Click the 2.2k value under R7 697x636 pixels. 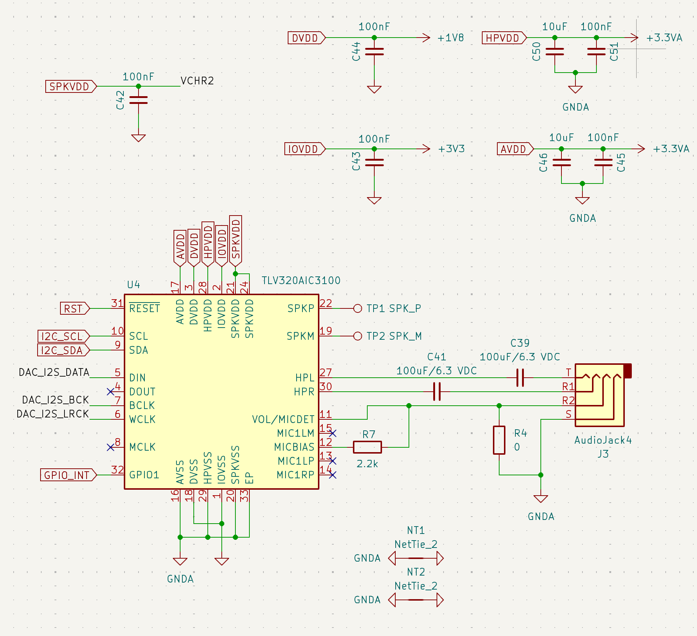click(367, 464)
